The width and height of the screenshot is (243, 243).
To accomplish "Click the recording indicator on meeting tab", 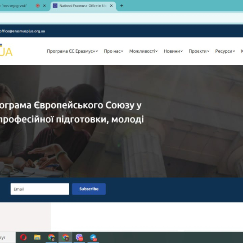I will (38, 6).
